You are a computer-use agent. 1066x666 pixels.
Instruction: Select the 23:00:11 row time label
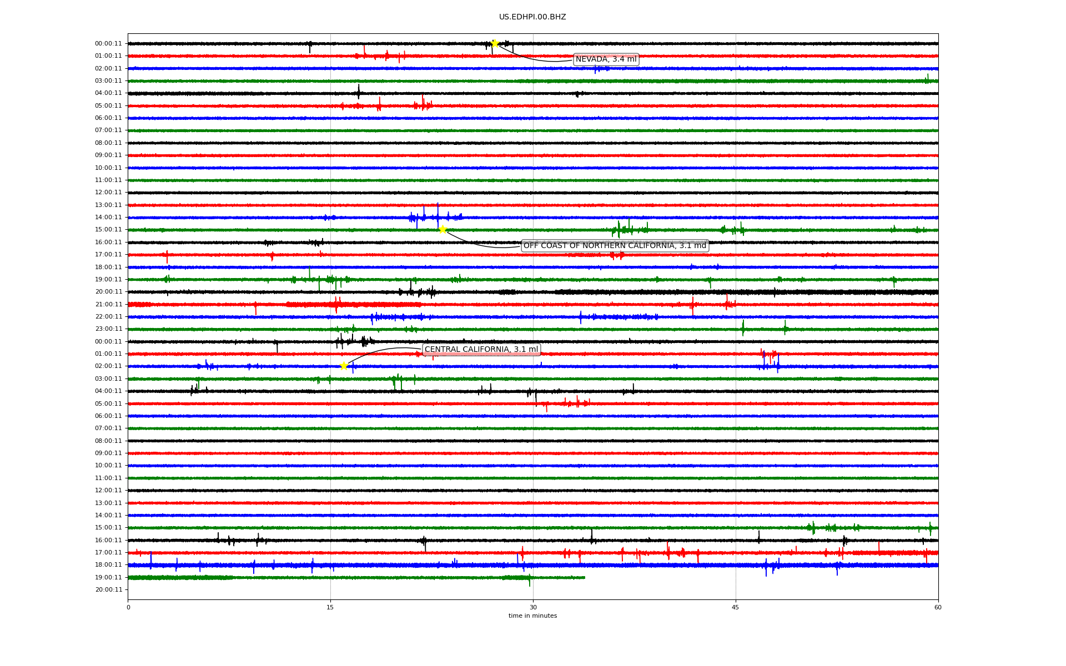coord(108,329)
